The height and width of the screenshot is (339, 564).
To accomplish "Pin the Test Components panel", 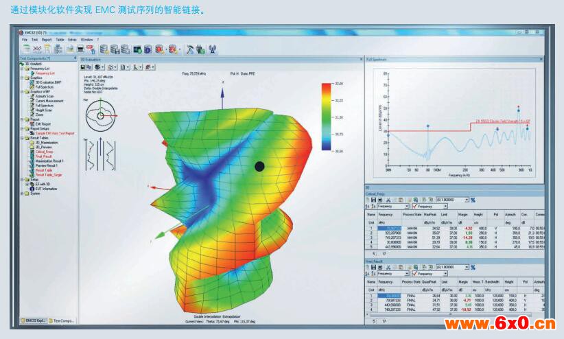I will coord(75,58).
